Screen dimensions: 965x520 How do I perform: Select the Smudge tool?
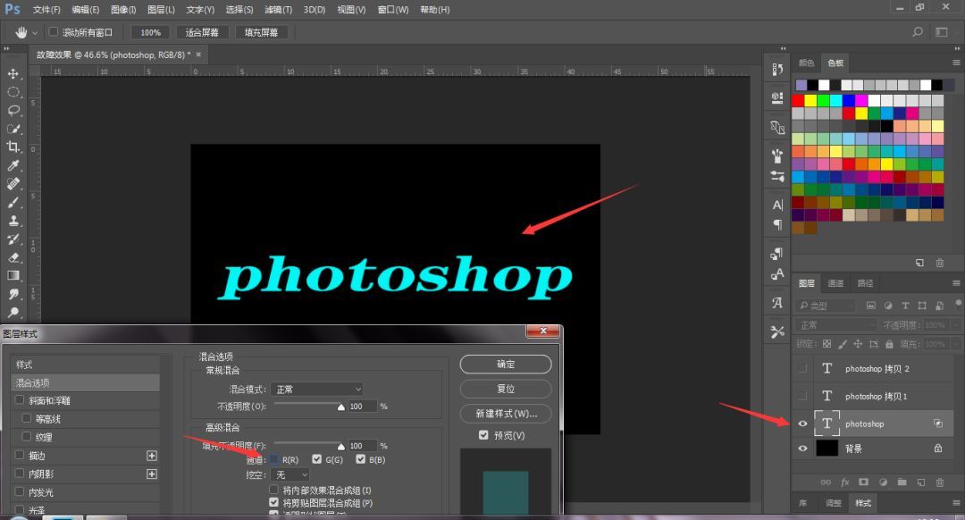(x=13, y=294)
